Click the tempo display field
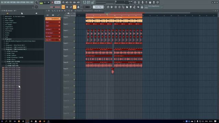219x123 pixels. (x=57, y=2)
